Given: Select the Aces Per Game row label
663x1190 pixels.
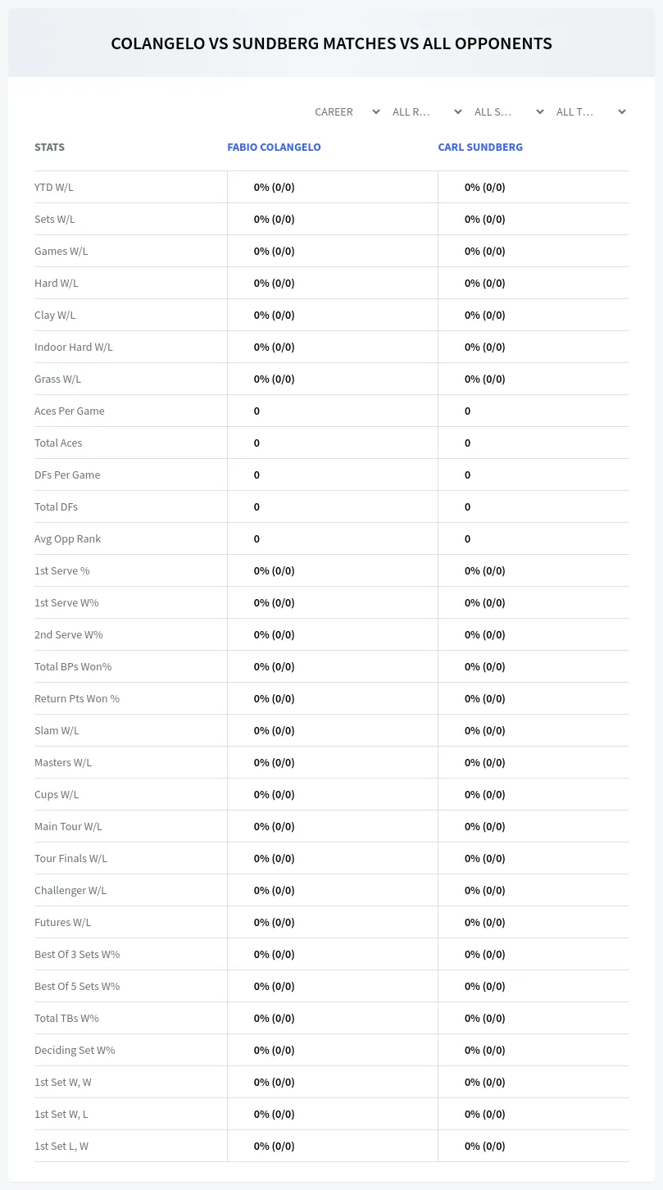Looking at the screenshot, I should [x=70, y=411].
